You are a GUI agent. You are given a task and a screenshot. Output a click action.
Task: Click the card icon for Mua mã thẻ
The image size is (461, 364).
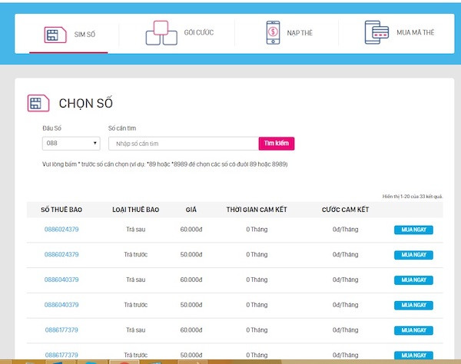pyautogui.click(x=376, y=32)
